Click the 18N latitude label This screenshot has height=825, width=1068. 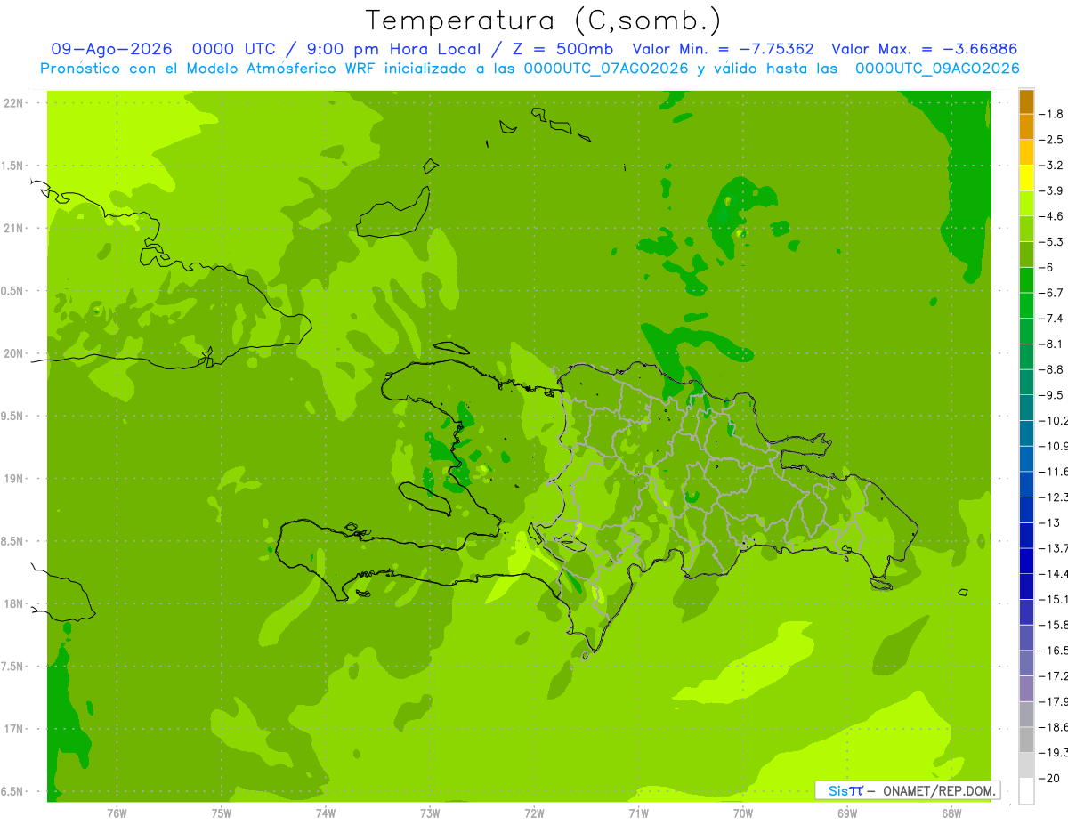pyautogui.click(x=14, y=604)
